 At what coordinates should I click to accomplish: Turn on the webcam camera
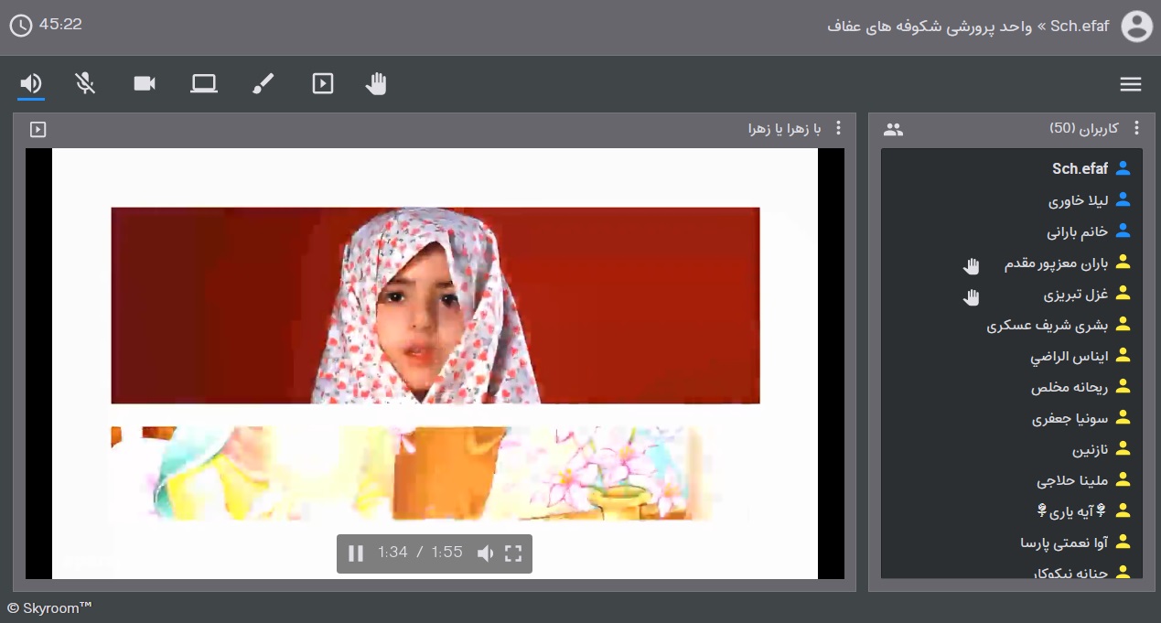145,84
